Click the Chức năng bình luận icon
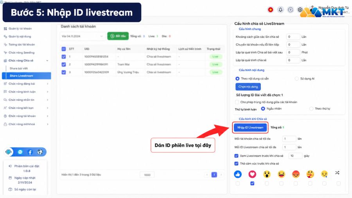 pos(5,92)
